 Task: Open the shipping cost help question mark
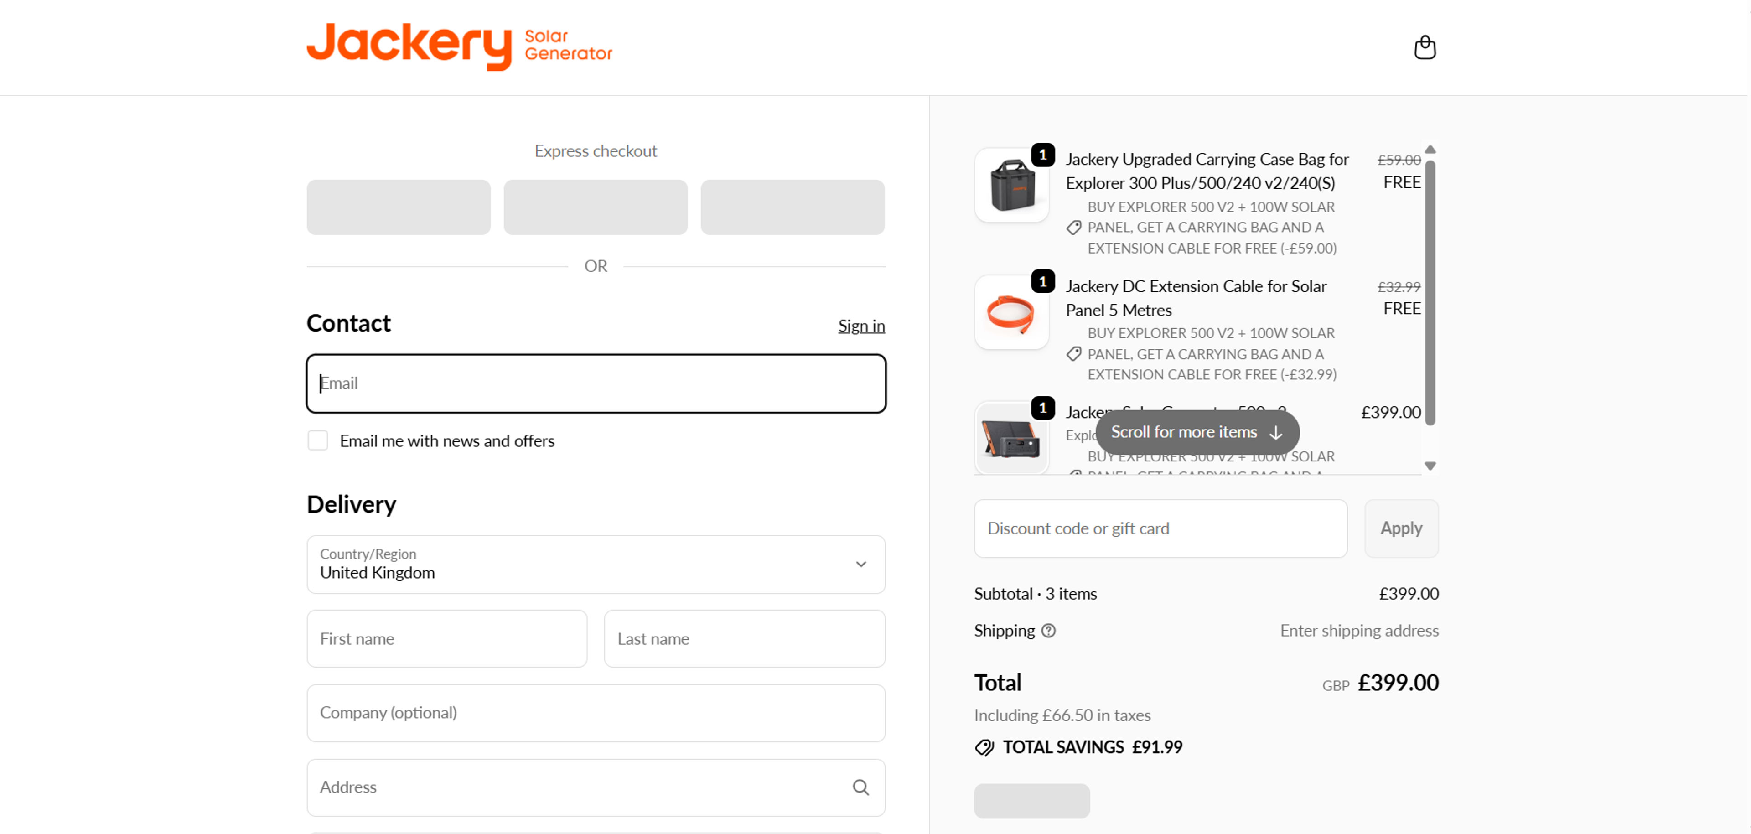[1048, 631]
